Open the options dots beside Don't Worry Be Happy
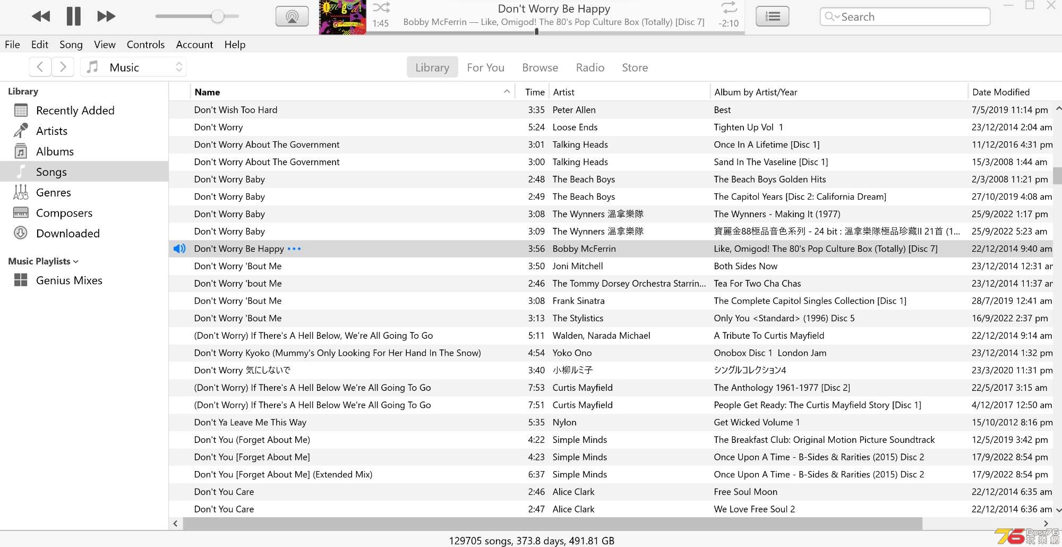This screenshot has height=547, width=1062. (294, 249)
